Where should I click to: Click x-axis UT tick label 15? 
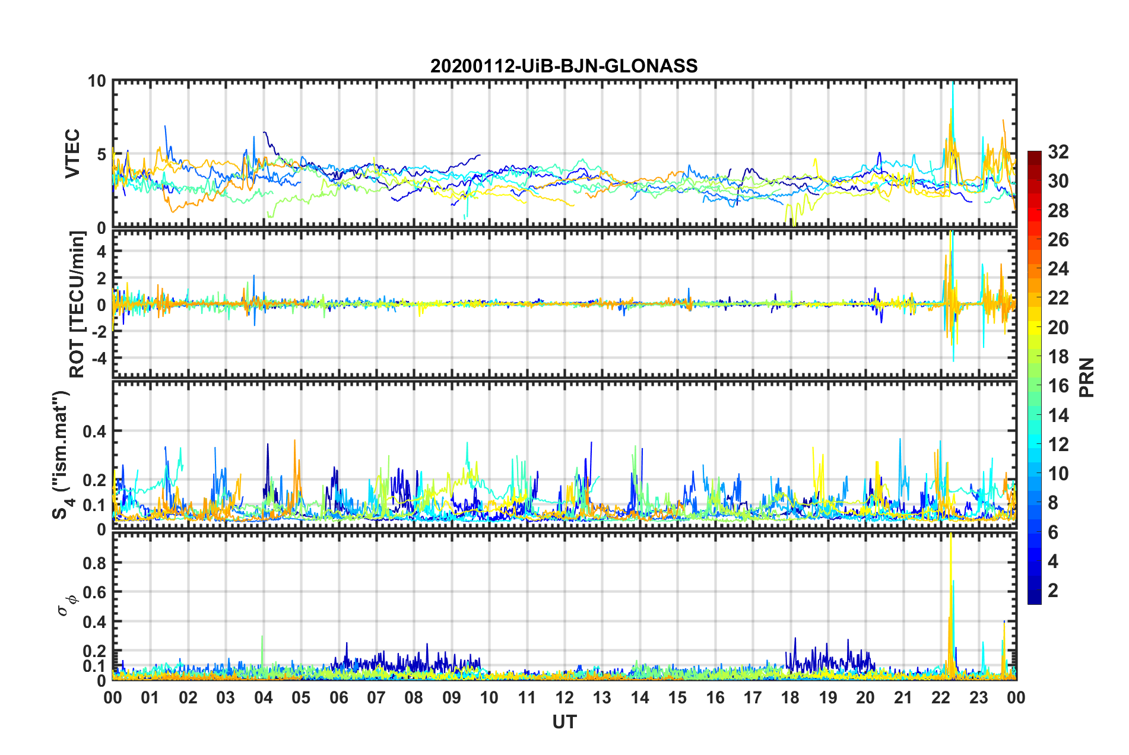click(x=677, y=697)
